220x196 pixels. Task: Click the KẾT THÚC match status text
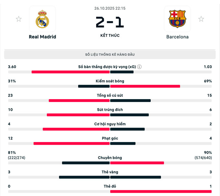[x=110, y=36]
